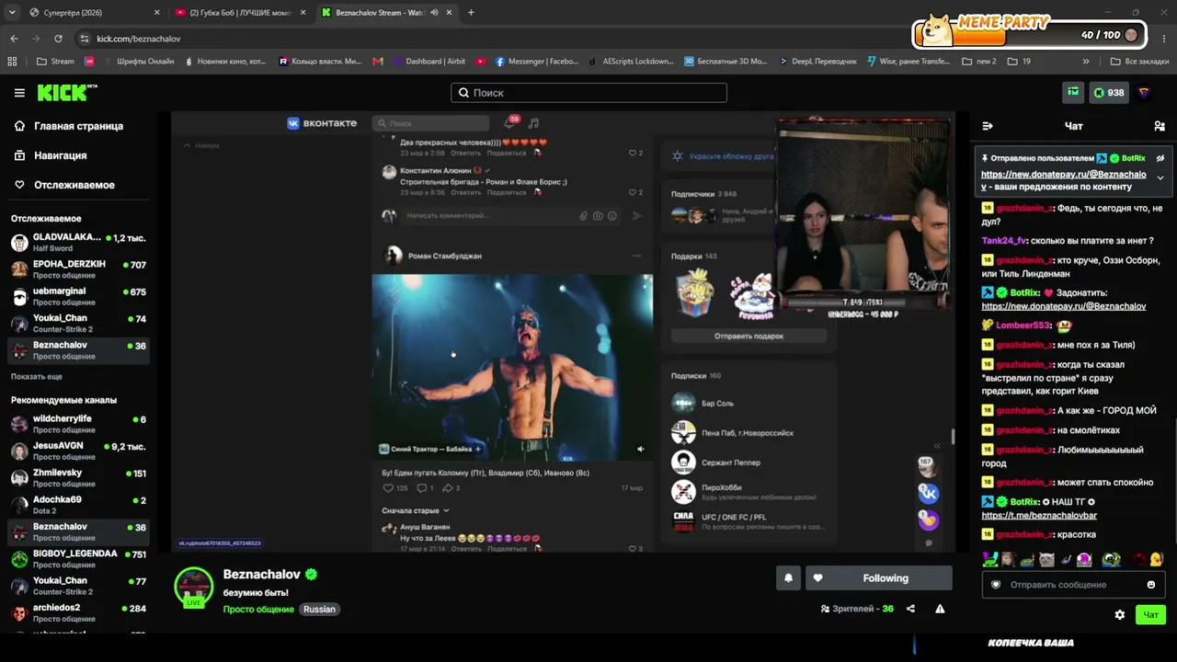Open the Kick sidebar hamburger menu

(19, 93)
